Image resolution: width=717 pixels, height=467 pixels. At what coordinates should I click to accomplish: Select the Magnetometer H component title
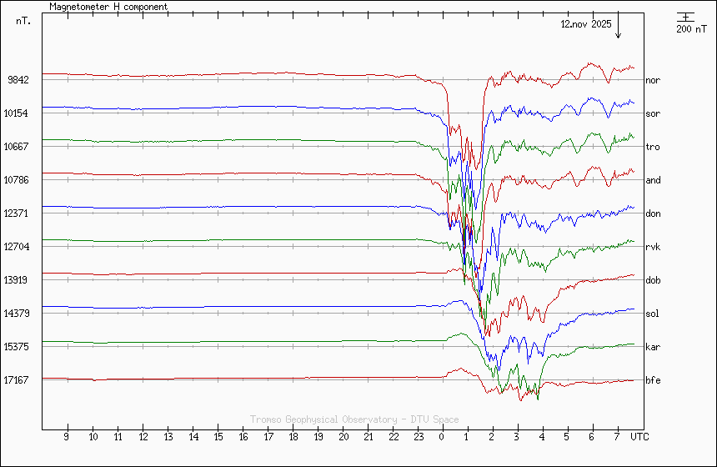[108, 7]
